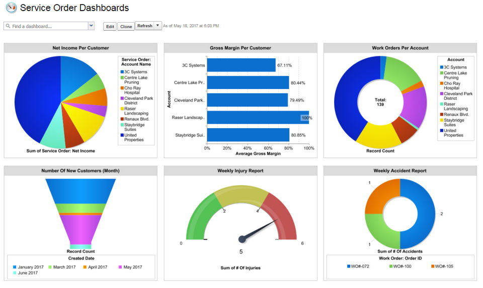
Task: Open the Number Of New Customers (Month) header
Action: (80, 171)
